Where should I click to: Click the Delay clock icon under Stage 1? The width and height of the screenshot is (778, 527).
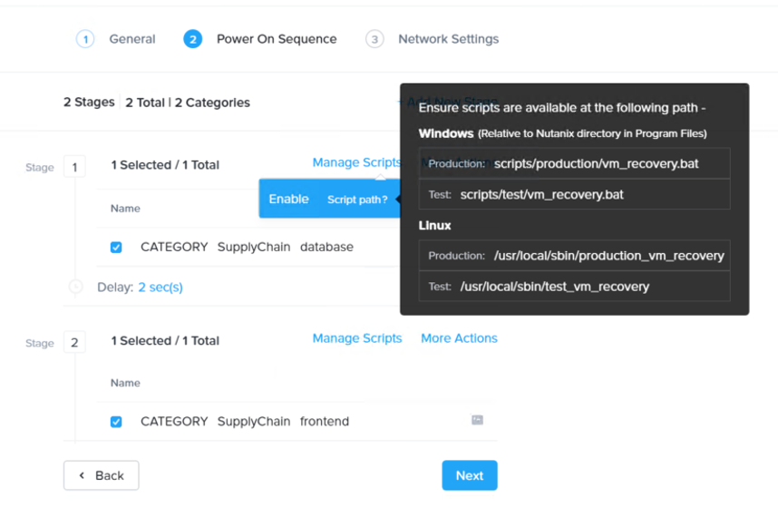(75, 287)
